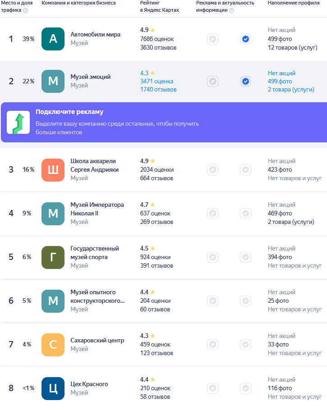This screenshot has height=410, width=327.
Task: Open the "1740 отзывов" reviews link
Action: [x=158, y=90]
